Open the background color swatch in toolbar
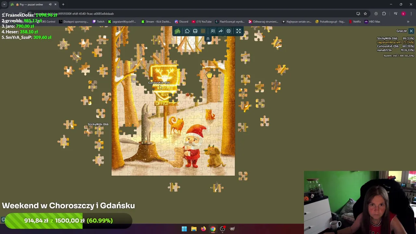 (203, 31)
